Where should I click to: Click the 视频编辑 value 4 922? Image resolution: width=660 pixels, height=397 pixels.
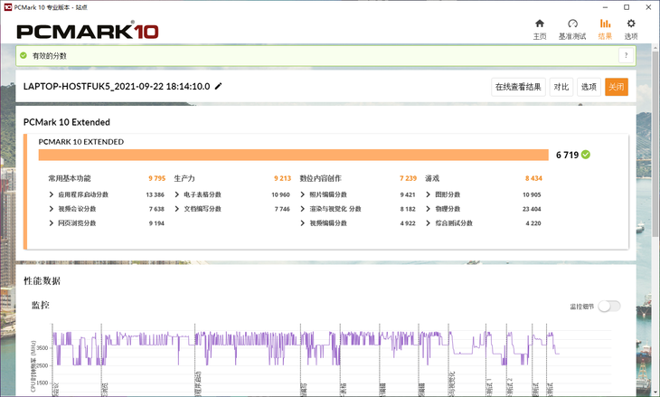tap(408, 223)
